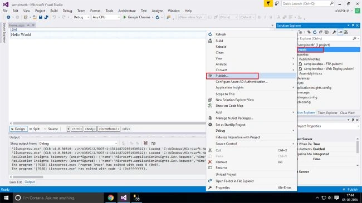The width and height of the screenshot is (362, 203).
Task: Open Chrome from the Windows taskbar
Action: click(x=111, y=197)
